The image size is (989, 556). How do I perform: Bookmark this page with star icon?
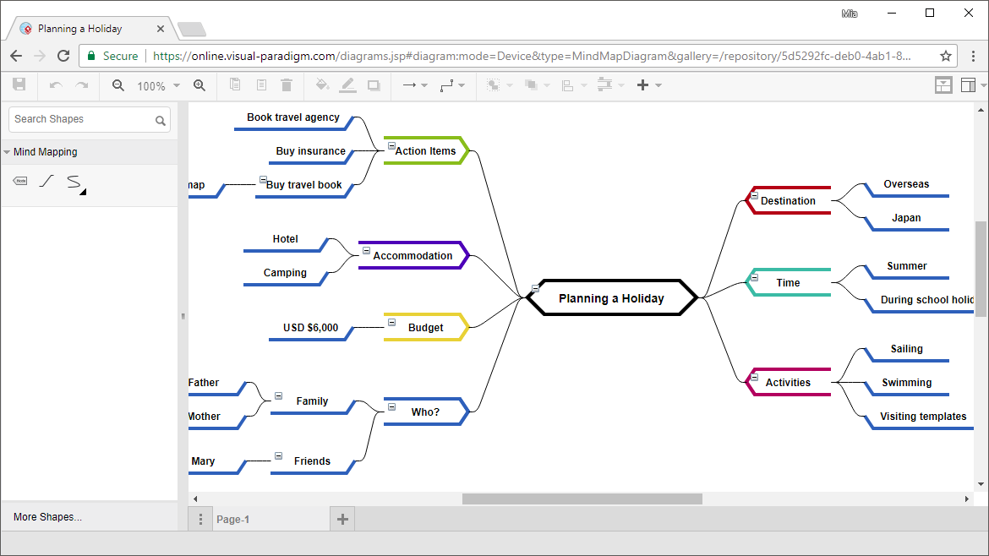pos(946,56)
